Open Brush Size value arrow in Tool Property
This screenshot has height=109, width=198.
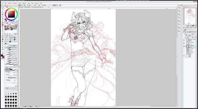tap(16, 72)
